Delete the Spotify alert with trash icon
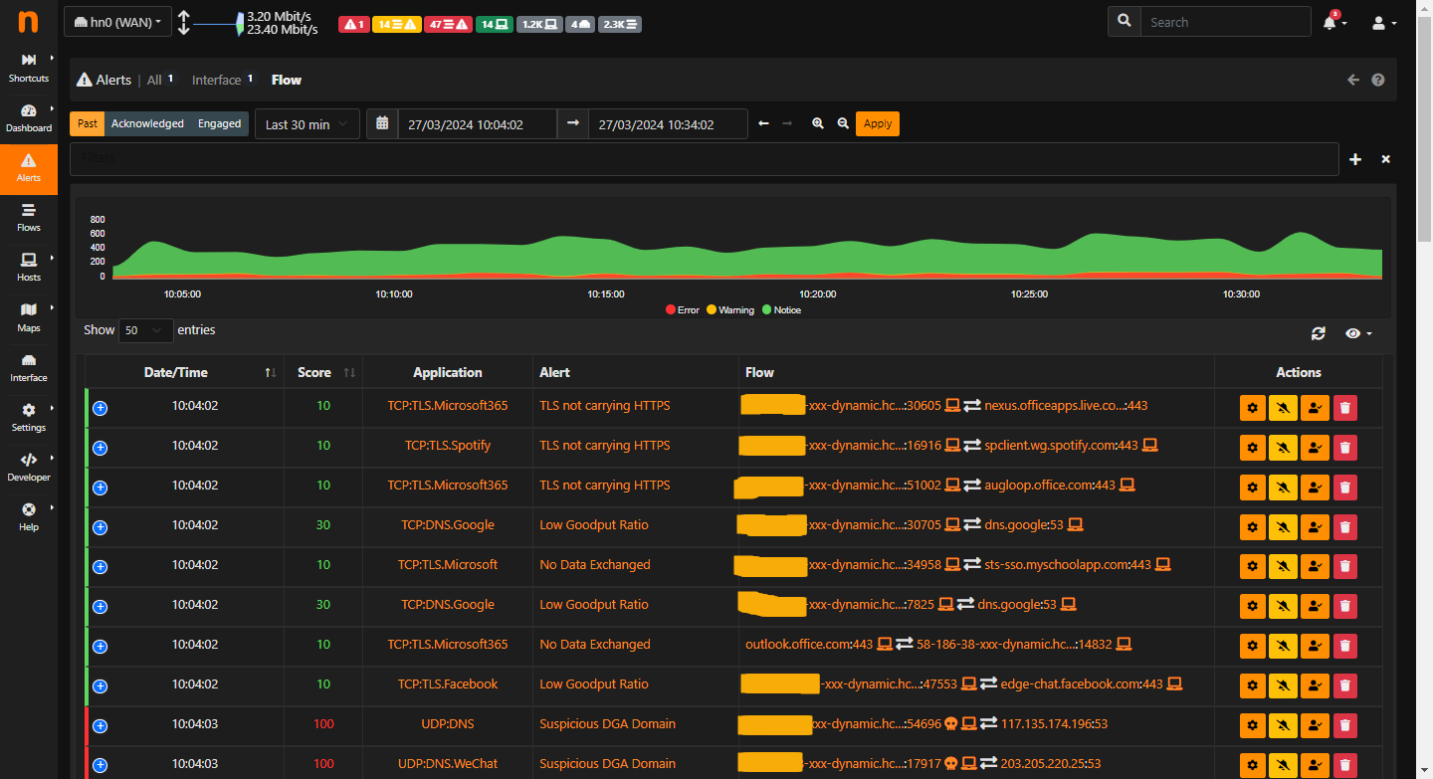This screenshot has width=1433, height=779. pos(1344,447)
